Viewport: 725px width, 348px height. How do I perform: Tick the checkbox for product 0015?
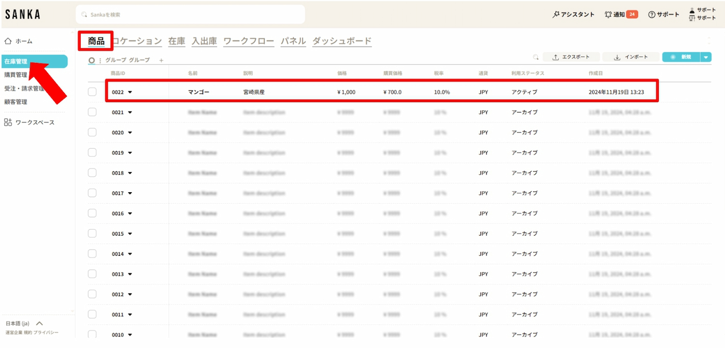point(92,234)
